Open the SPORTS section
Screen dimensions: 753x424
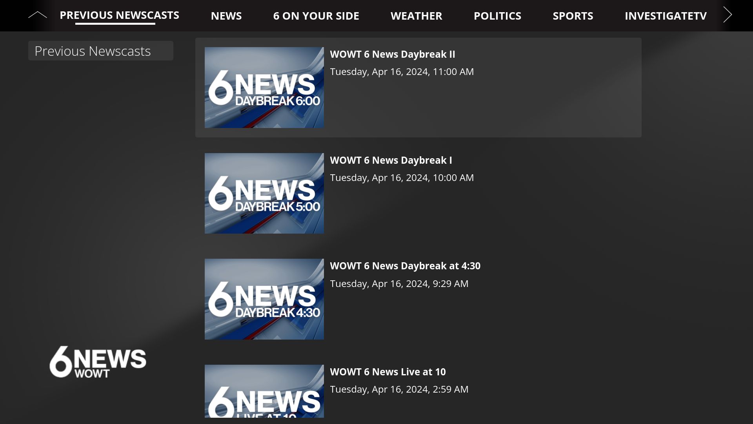pyautogui.click(x=573, y=16)
